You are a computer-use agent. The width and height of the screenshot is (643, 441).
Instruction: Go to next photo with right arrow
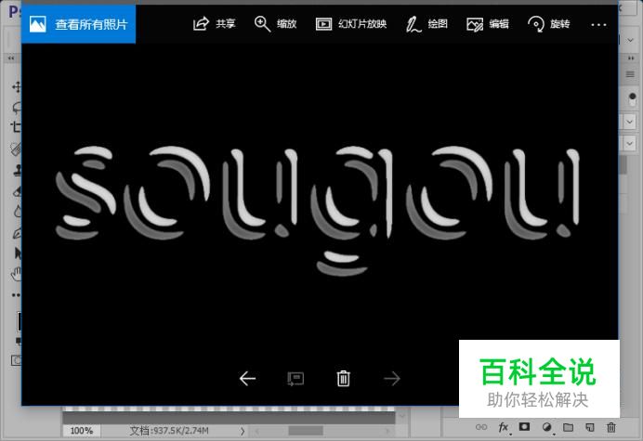coord(391,378)
